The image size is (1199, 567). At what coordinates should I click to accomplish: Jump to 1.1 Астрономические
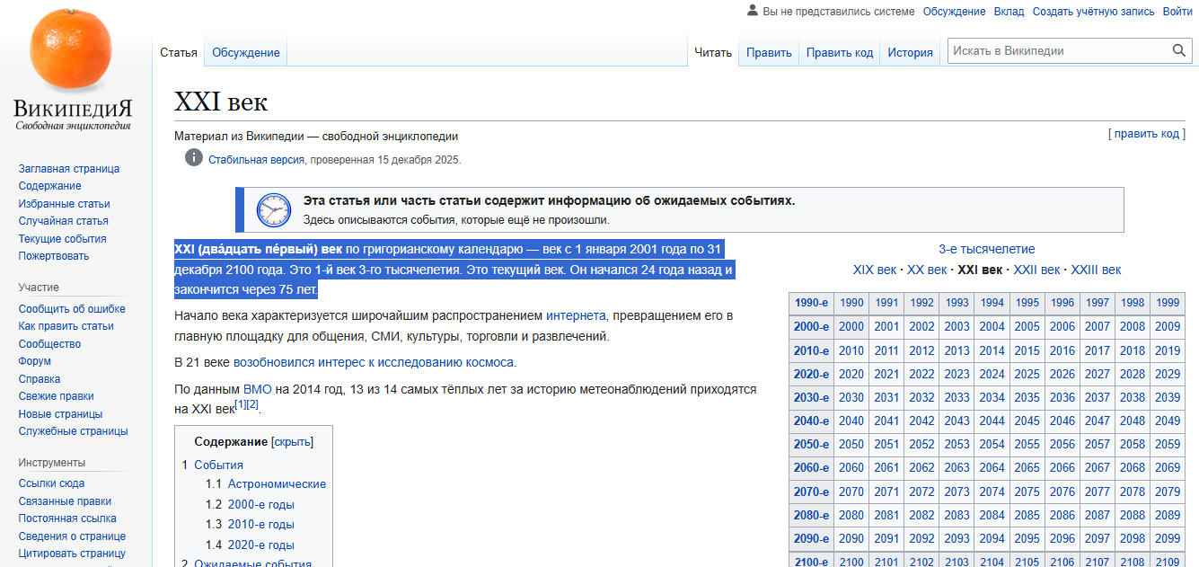pyautogui.click(x=266, y=484)
